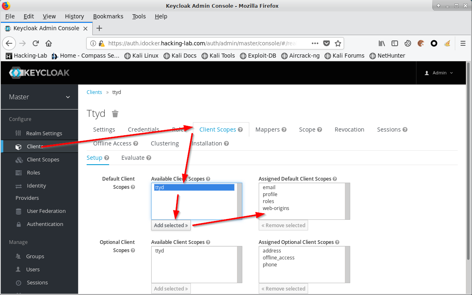Screen dimensions: 472x295
Task: Show help for Assigned Default Client Scopes
Action: coord(335,179)
